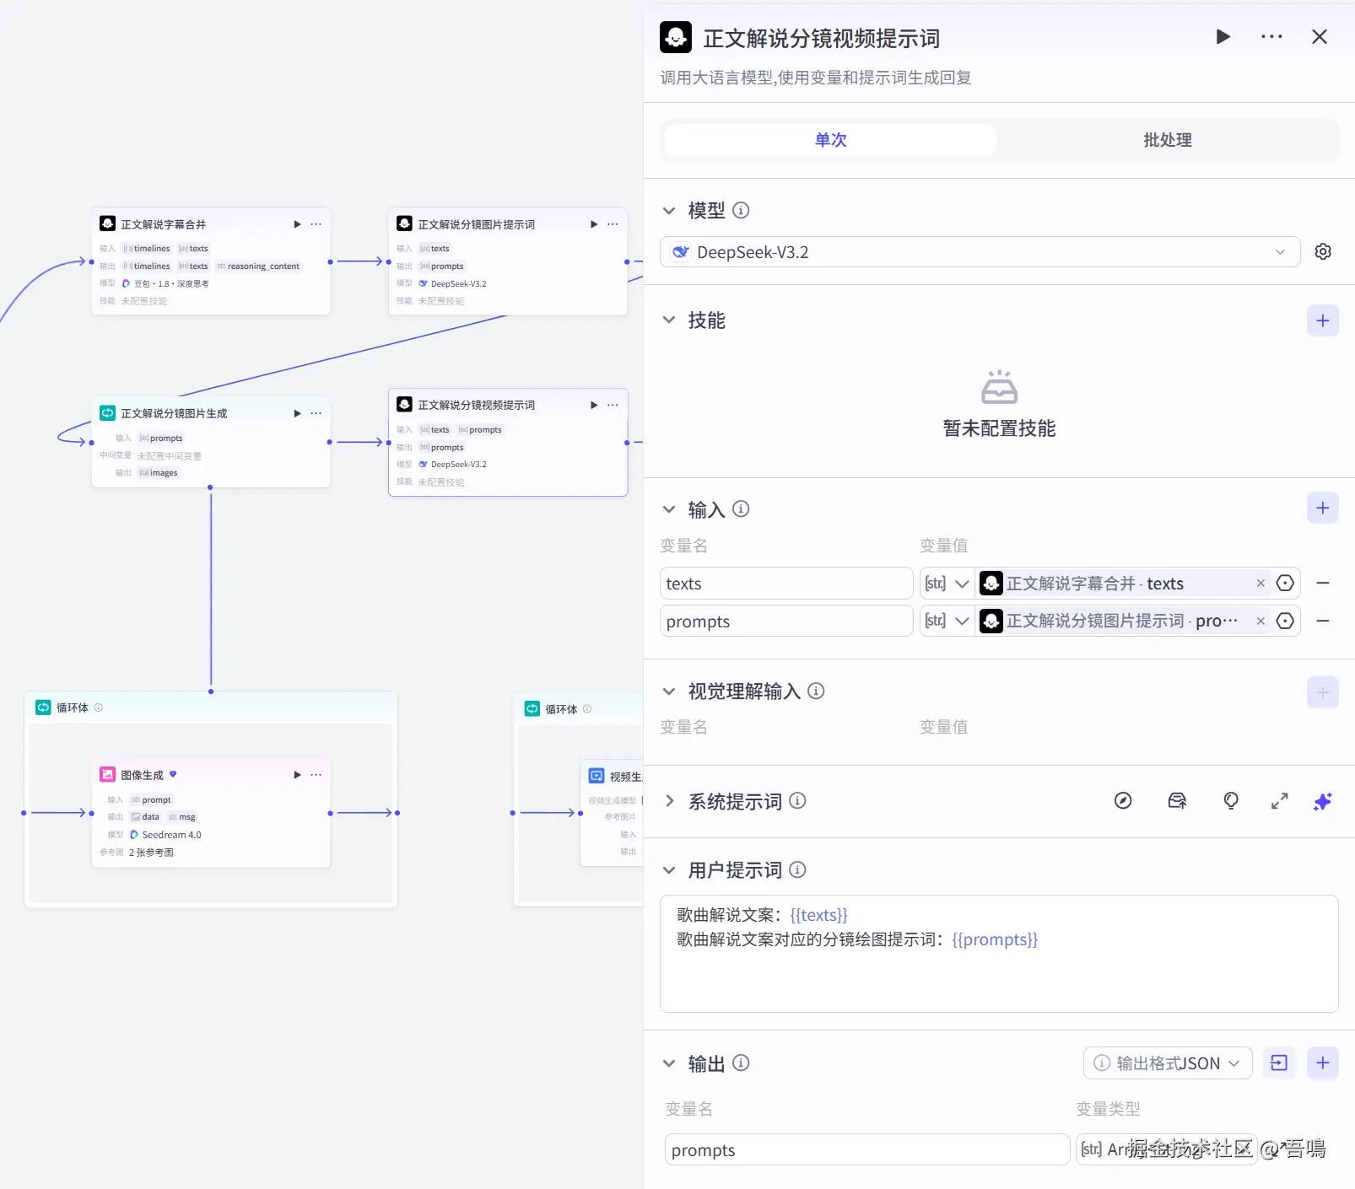Select the 正文解说字幕合并 node title
1355x1189 pixels.
(164, 224)
